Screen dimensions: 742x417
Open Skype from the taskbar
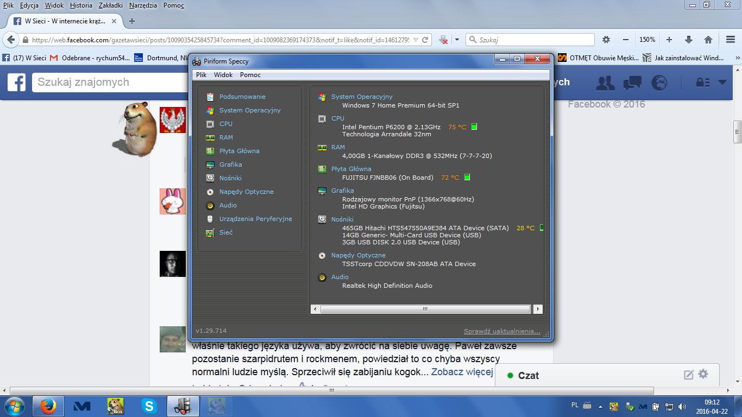point(148,406)
